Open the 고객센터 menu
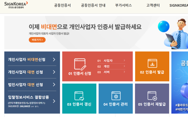188x117 pixels. point(153,5)
